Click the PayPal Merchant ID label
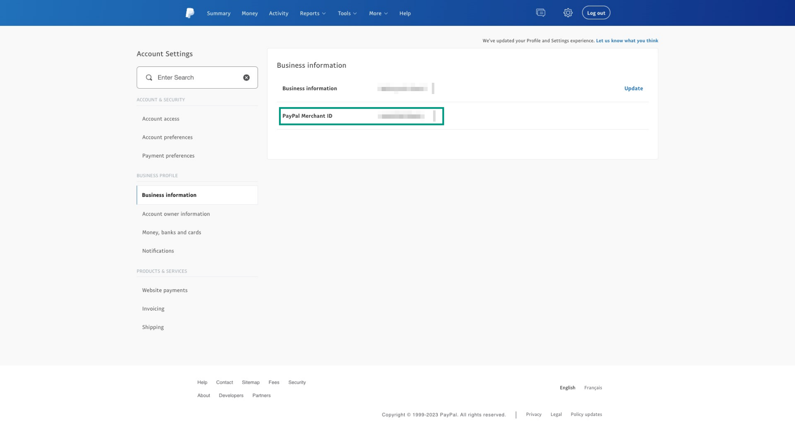Viewport: 795px width, 443px height. click(x=307, y=116)
